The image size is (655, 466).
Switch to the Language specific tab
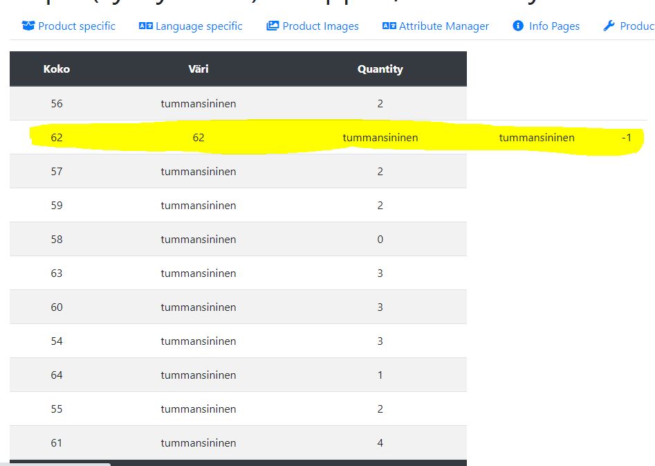[x=190, y=26]
